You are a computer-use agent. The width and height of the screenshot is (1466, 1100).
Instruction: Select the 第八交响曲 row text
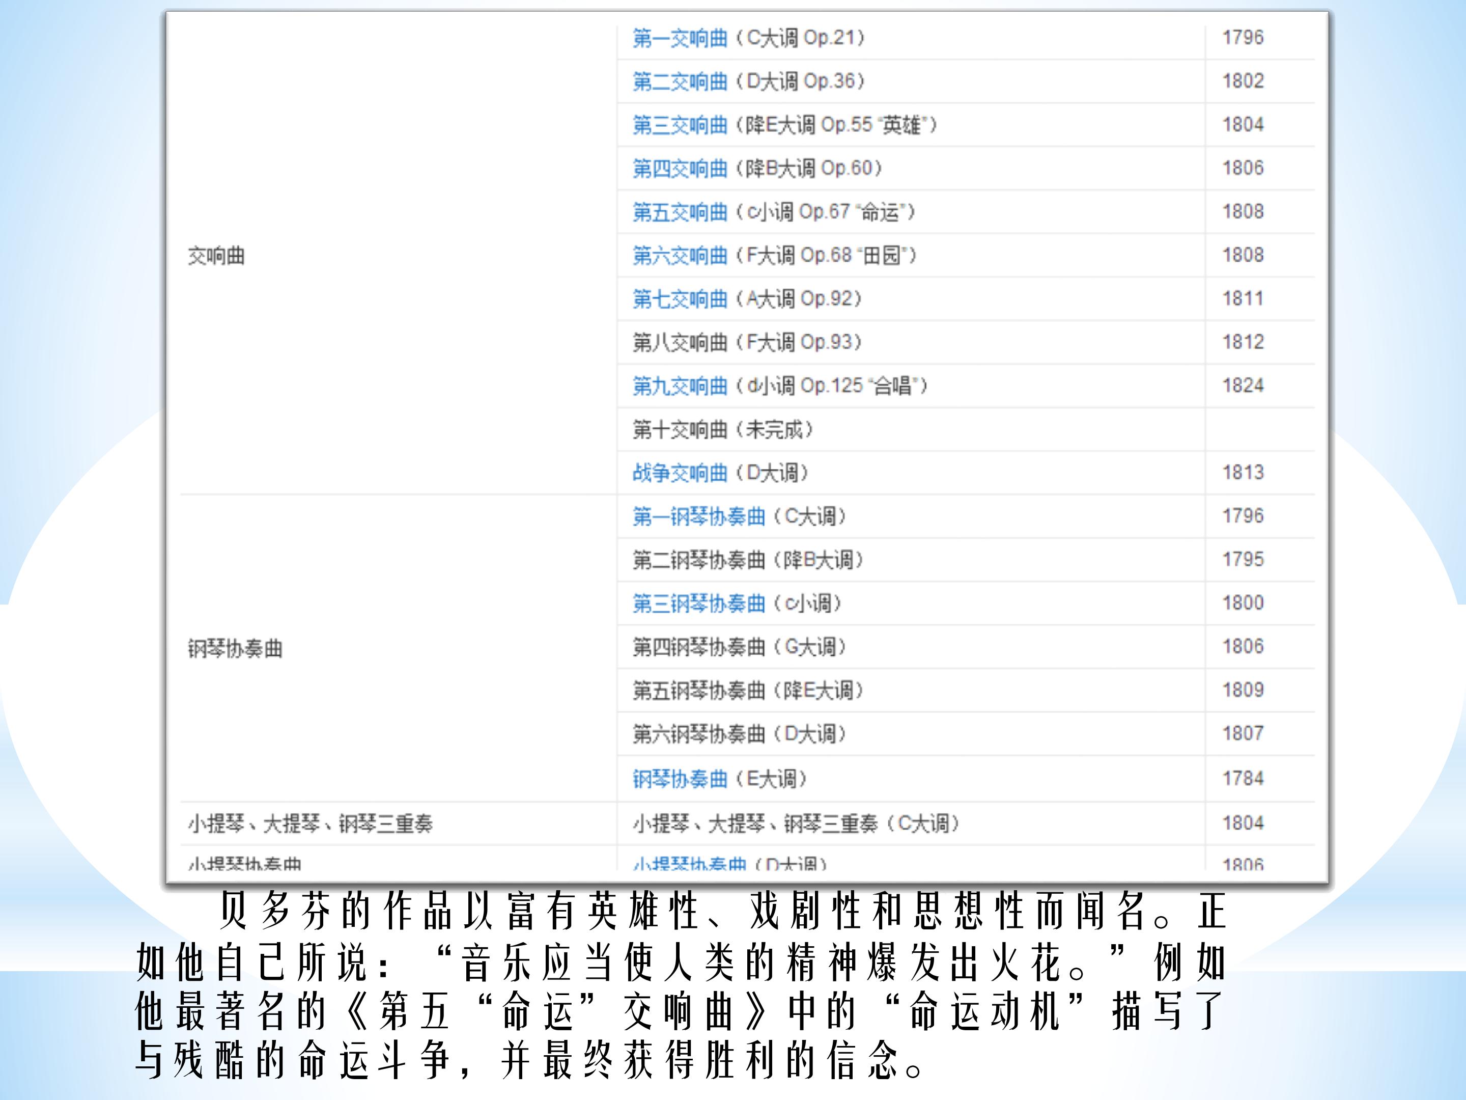[x=747, y=343]
